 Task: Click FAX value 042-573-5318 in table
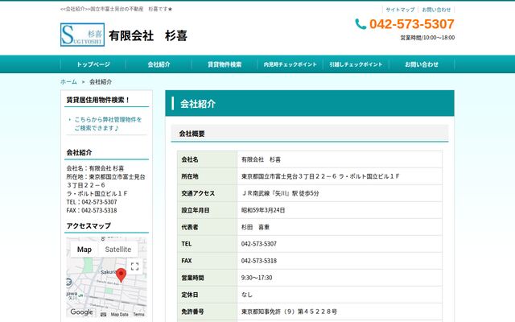click(259, 261)
